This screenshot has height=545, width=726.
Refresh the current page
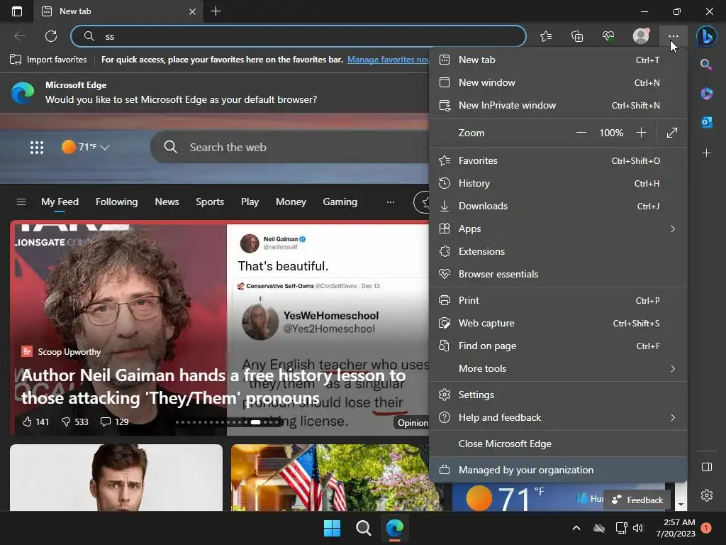click(x=51, y=36)
